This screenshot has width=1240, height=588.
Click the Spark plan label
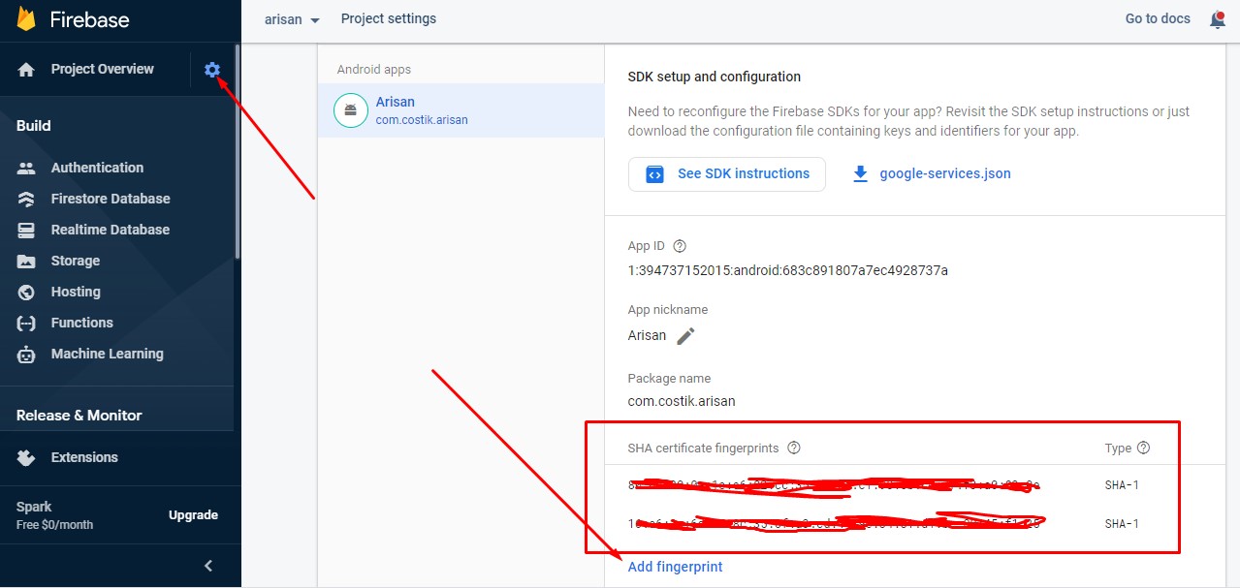tap(34, 507)
